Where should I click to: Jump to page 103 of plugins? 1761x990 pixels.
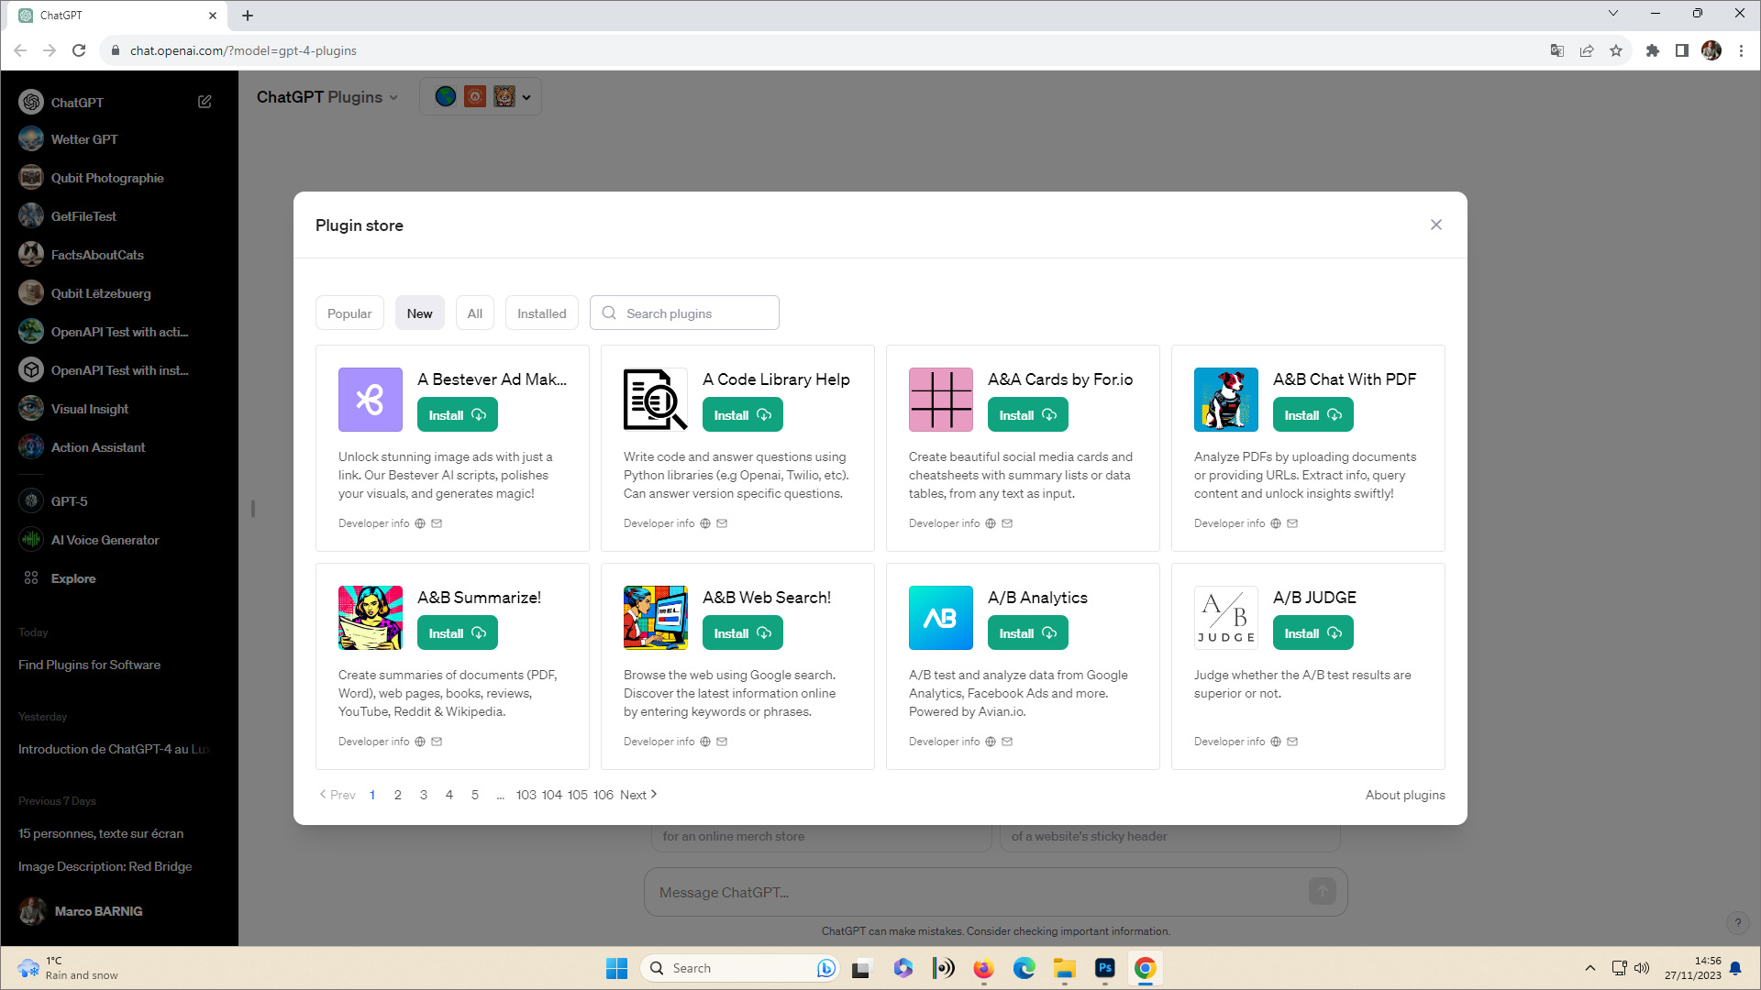526,795
